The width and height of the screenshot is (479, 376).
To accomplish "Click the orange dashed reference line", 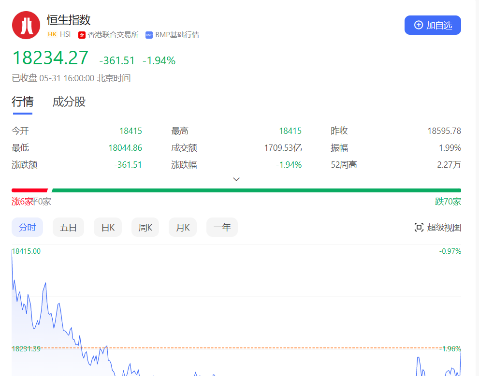I will pyautogui.click(x=236, y=347).
